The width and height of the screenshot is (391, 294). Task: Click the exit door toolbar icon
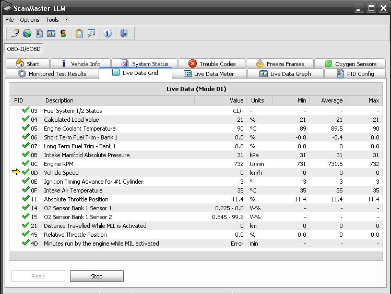(124, 33)
